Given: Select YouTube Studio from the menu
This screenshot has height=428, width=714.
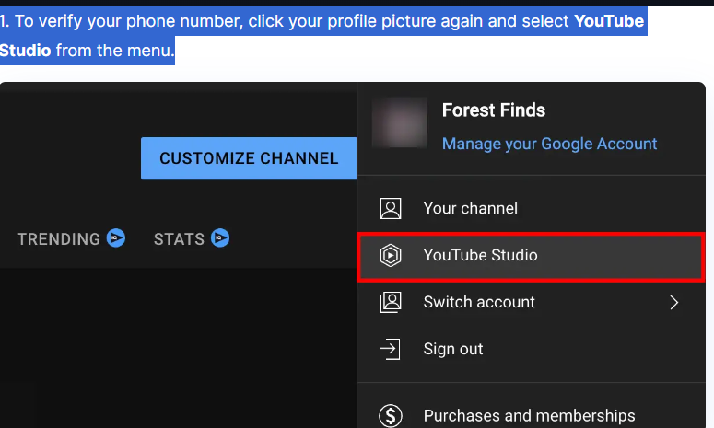Looking at the screenshot, I should pos(532,255).
